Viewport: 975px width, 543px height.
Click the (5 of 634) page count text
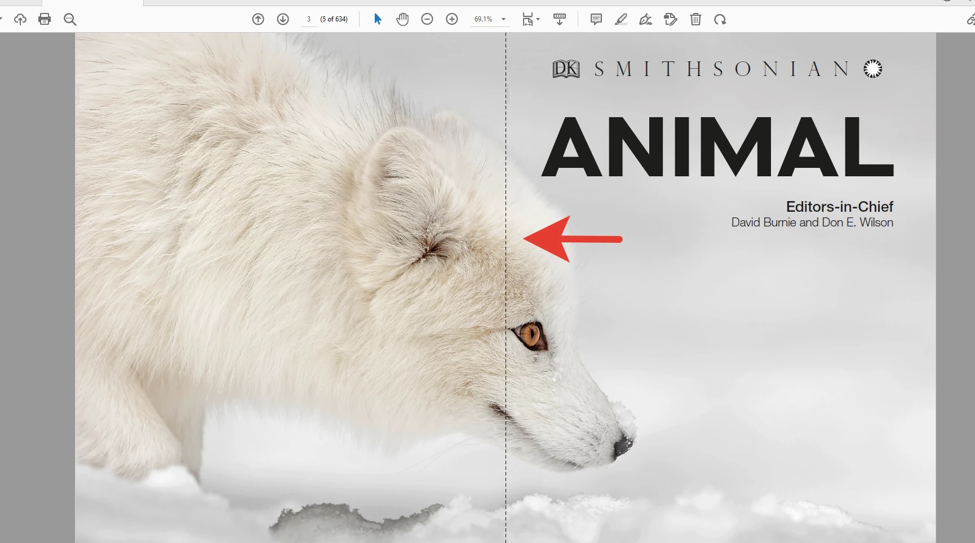pyautogui.click(x=334, y=19)
